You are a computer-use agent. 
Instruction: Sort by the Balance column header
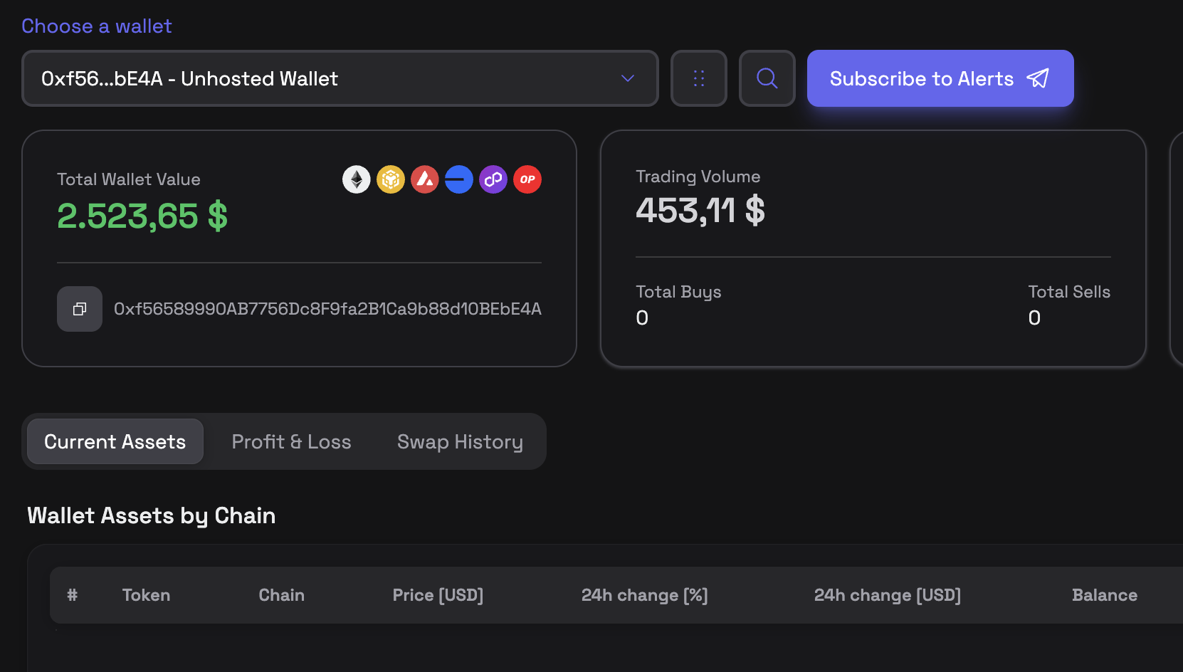click(x=1104, y=595)
